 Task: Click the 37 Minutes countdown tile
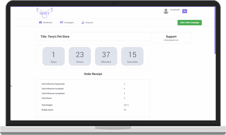click(106, 56)
